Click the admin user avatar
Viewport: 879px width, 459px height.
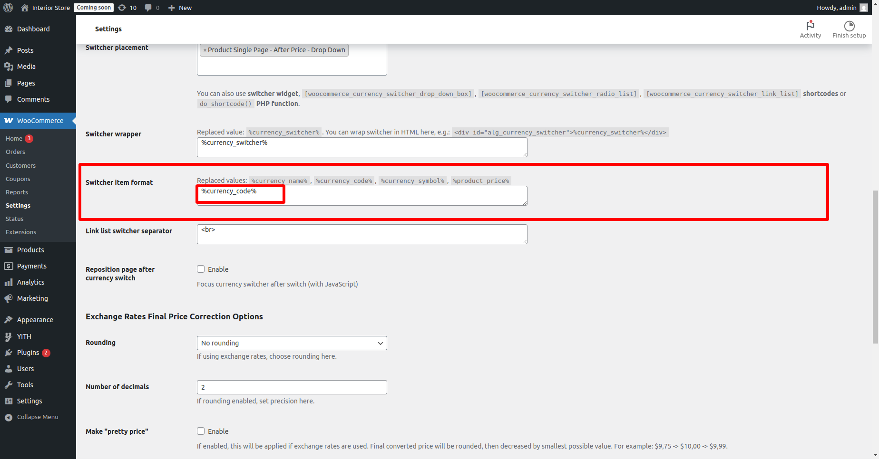click(863, 8)
